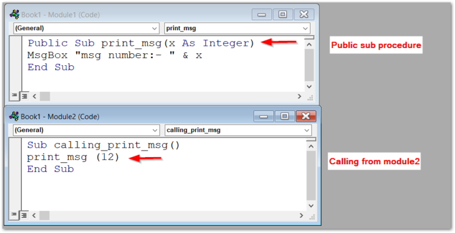Click the split bar handle in Module2
The image size is (455, 233).
tap(311, 139)
